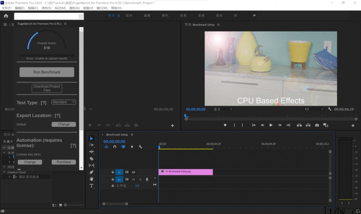
Task: Select the Pen tool
Action: [x=91, y=172]
